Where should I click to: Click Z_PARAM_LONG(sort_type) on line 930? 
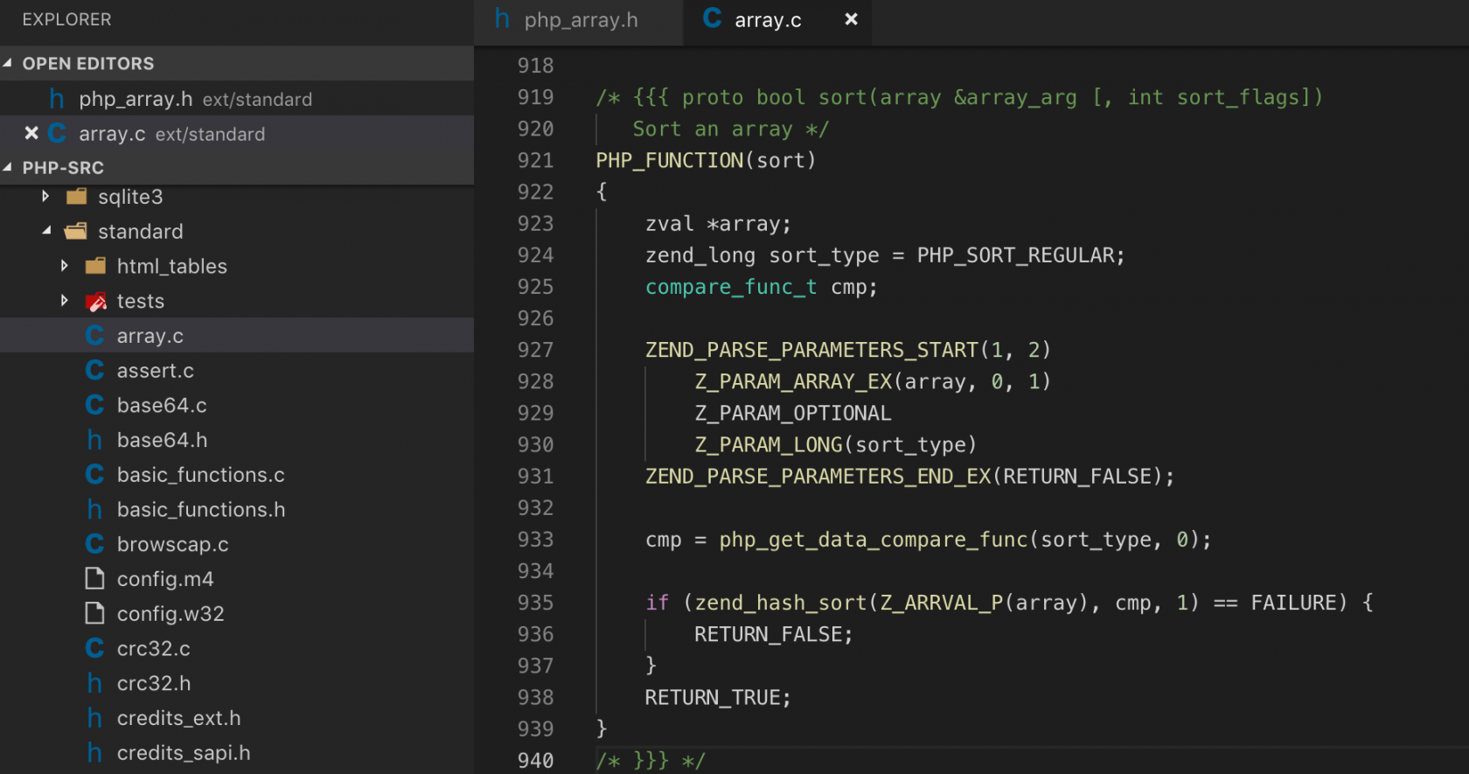[x=835, y=444]
